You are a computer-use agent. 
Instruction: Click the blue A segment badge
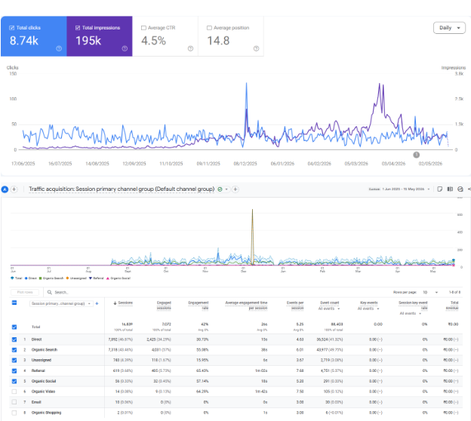(x=5, y=189)
